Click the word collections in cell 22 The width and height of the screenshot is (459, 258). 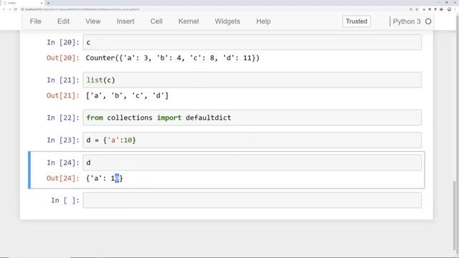[130, 118]
